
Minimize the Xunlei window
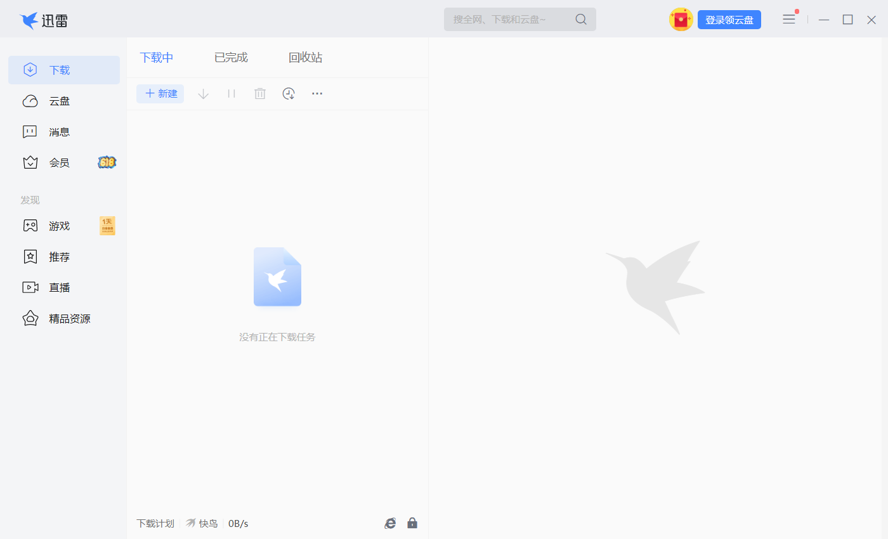824,20
